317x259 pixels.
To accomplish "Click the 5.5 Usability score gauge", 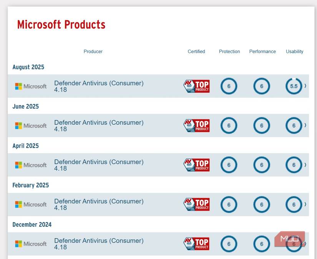I will click(x=294, y=86).
